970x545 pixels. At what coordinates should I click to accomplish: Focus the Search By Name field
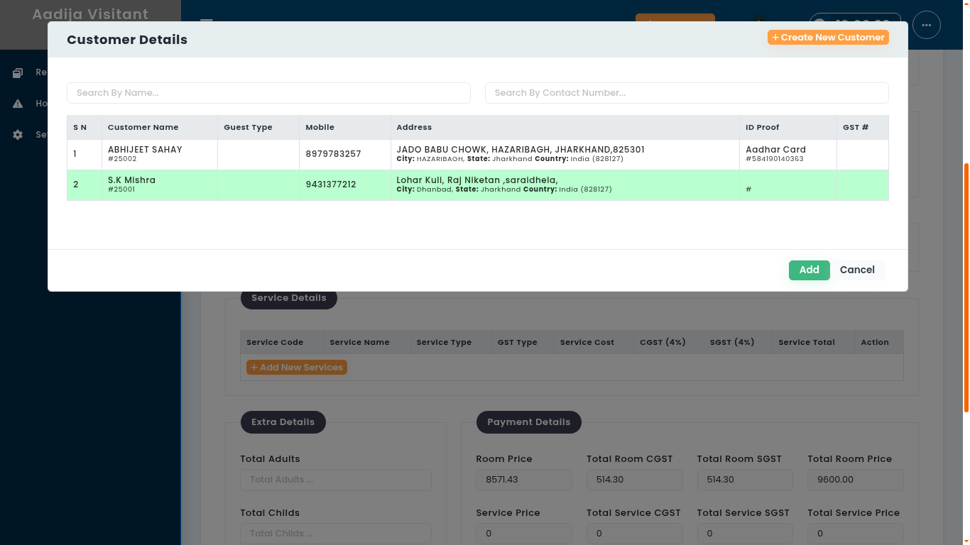coord(268,93)
